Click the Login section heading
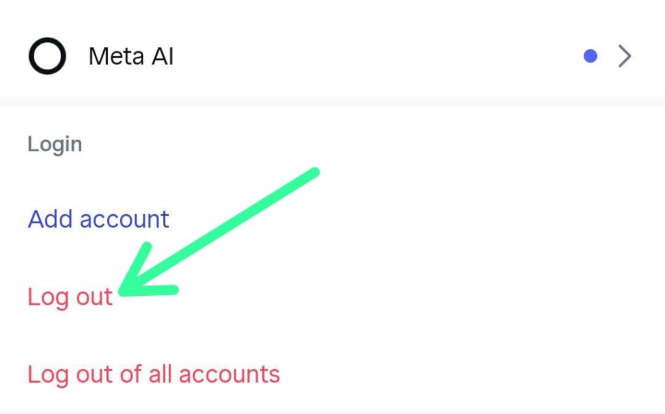Image resolution: width=665 pixels, height=414 pixels. pos(55,144)
